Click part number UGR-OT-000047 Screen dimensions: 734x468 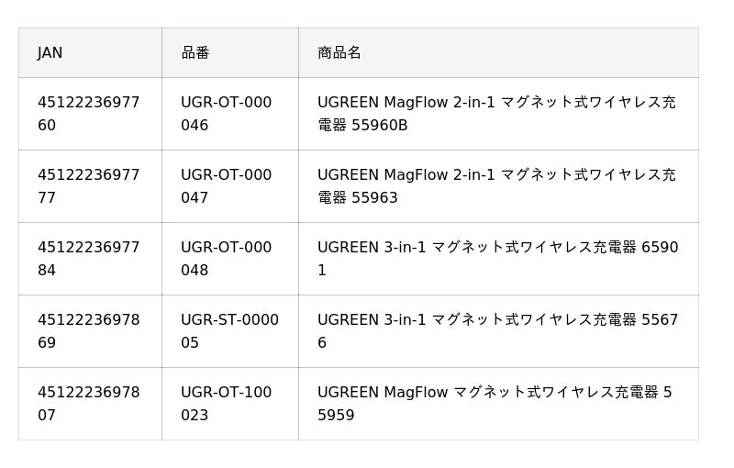pyautogui.click(x=227, y=186)
